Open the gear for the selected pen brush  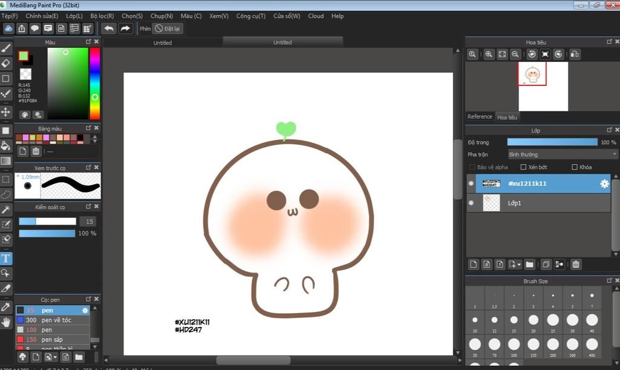(85, 310)
